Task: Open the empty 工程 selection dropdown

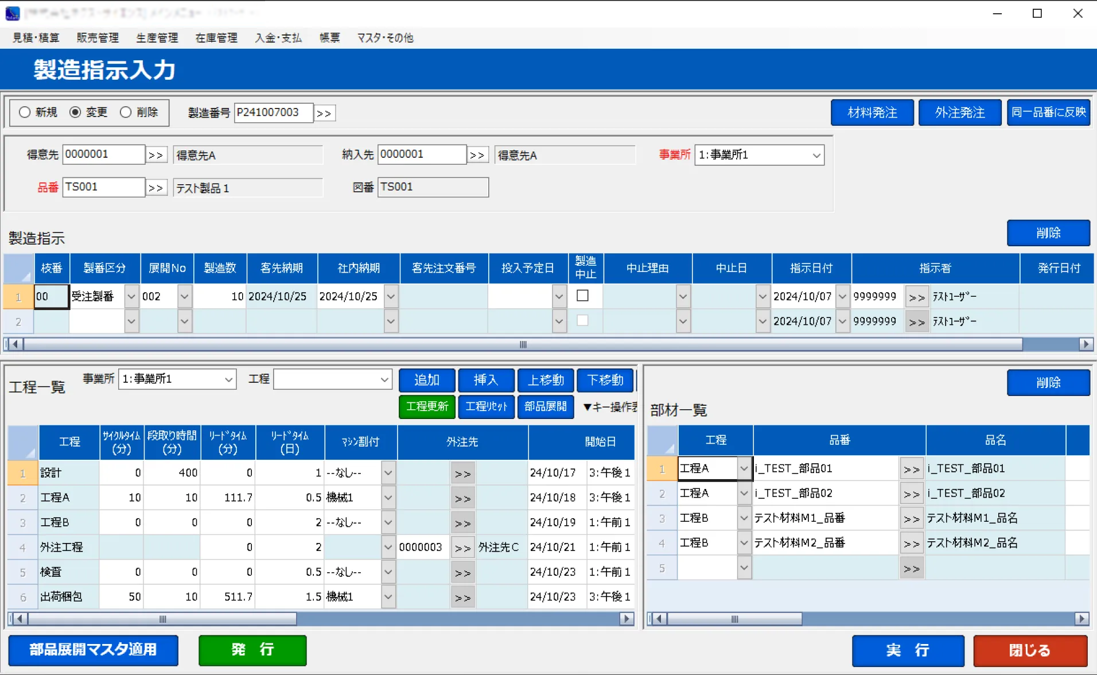Action: 384,379
